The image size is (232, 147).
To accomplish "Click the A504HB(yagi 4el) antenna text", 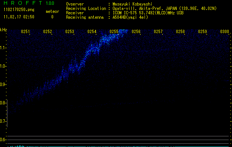I will [130, 17].
